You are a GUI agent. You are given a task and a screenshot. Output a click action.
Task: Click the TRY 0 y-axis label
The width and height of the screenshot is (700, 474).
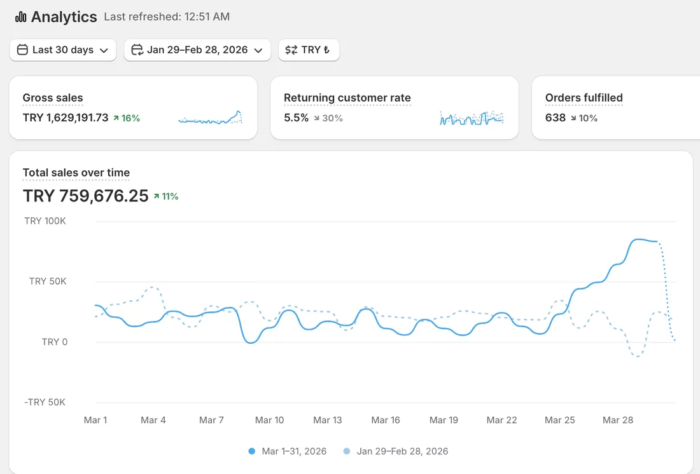pos(55,342)
